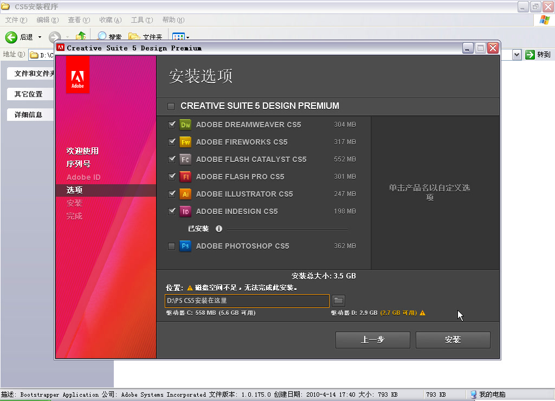Open the folder browse icon for install location
This screenshot has width=555, height=401.
[x=338, y=301]
